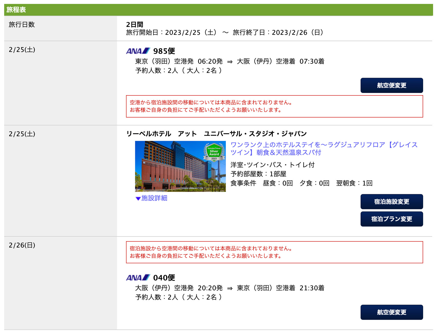The image size is (437, 333).
Task: Click the 旅行日数 row label
Action: (22, 25)
